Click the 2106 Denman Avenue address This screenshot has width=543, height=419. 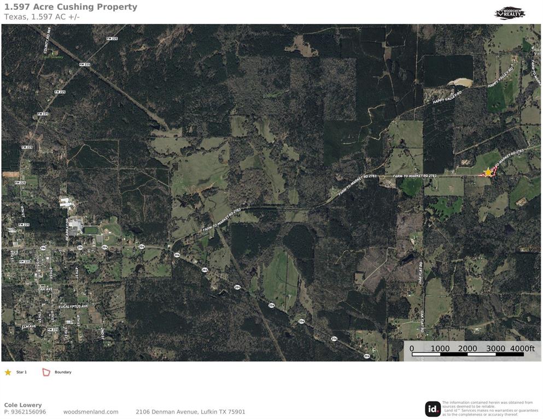[x=190, y=412]
